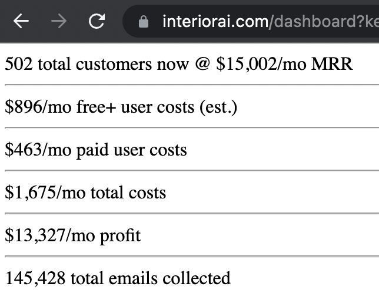The image size is (379, 290).
Task: Click the $1,675/mo total costs line
Action: 85,193
